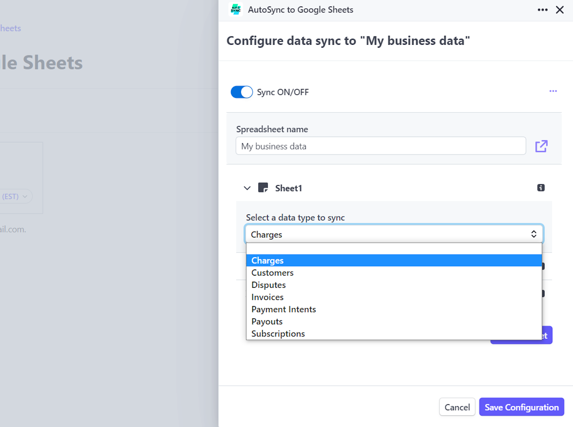Open spreadsheet via external link icon
The height and width of the screenshot is (427, 573).
point(541,146)
